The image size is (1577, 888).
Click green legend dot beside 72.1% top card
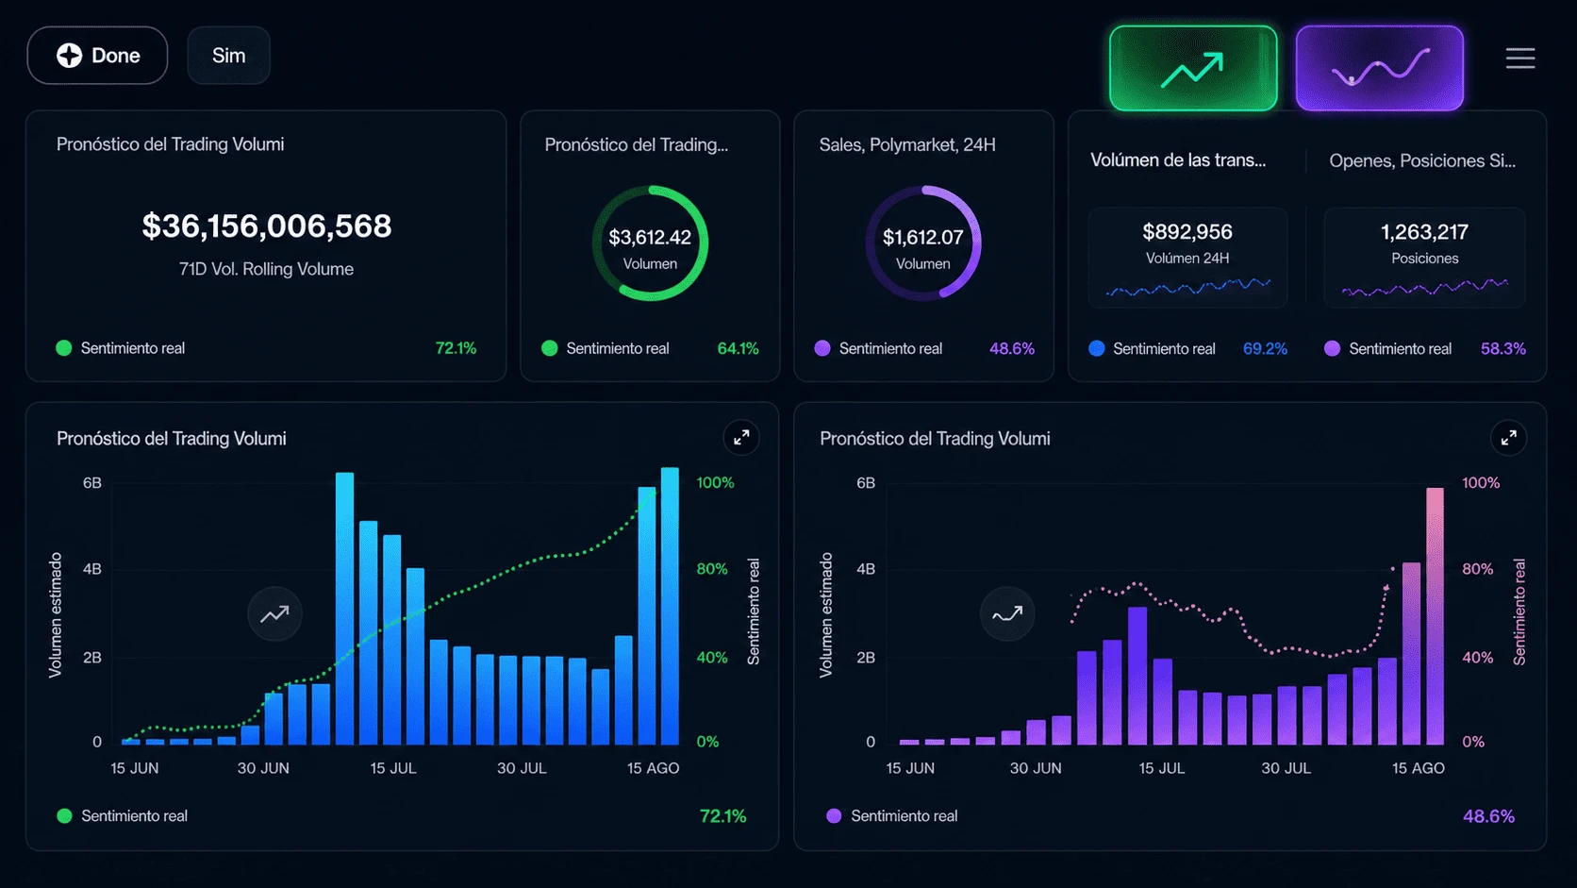64,348
